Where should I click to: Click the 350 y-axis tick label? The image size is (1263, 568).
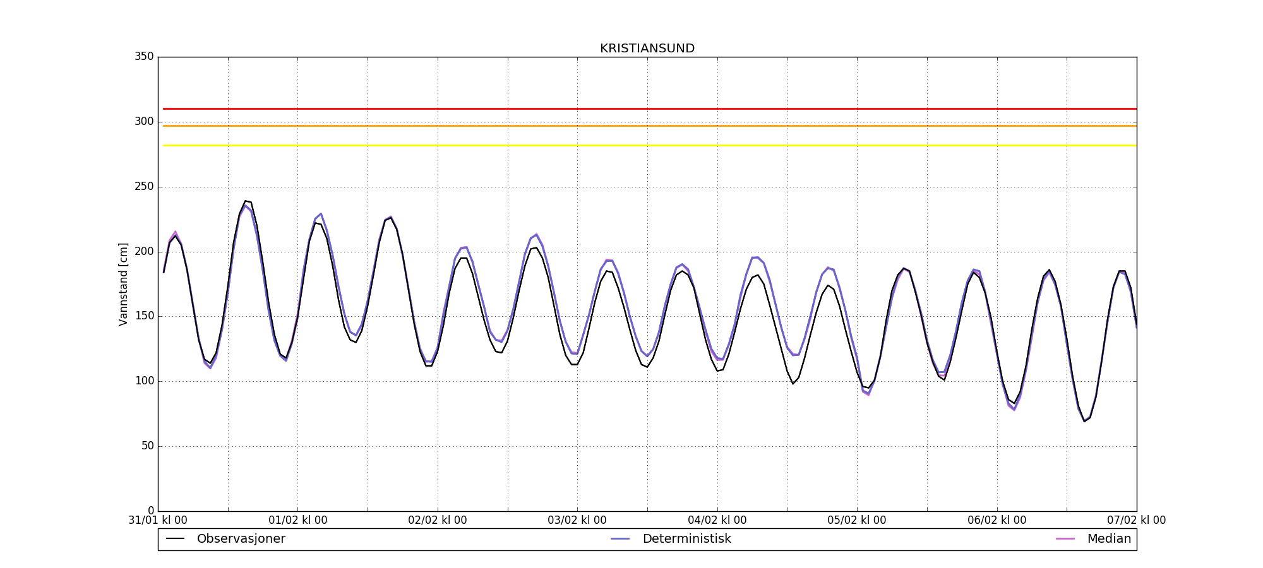(144, 57)
